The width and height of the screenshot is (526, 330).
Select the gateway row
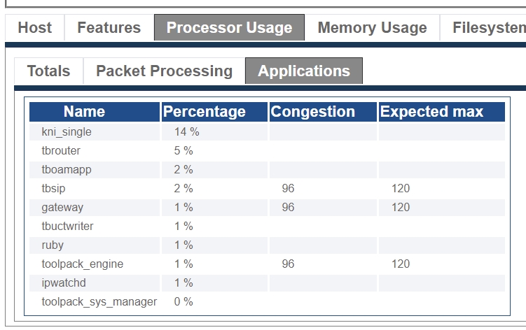pos(62,208)
